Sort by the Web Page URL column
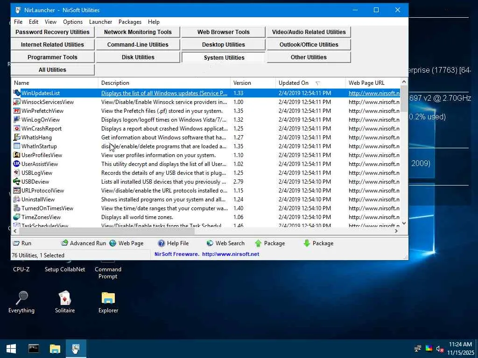Screen dimensions: 478x358 [x=373, y=83]
